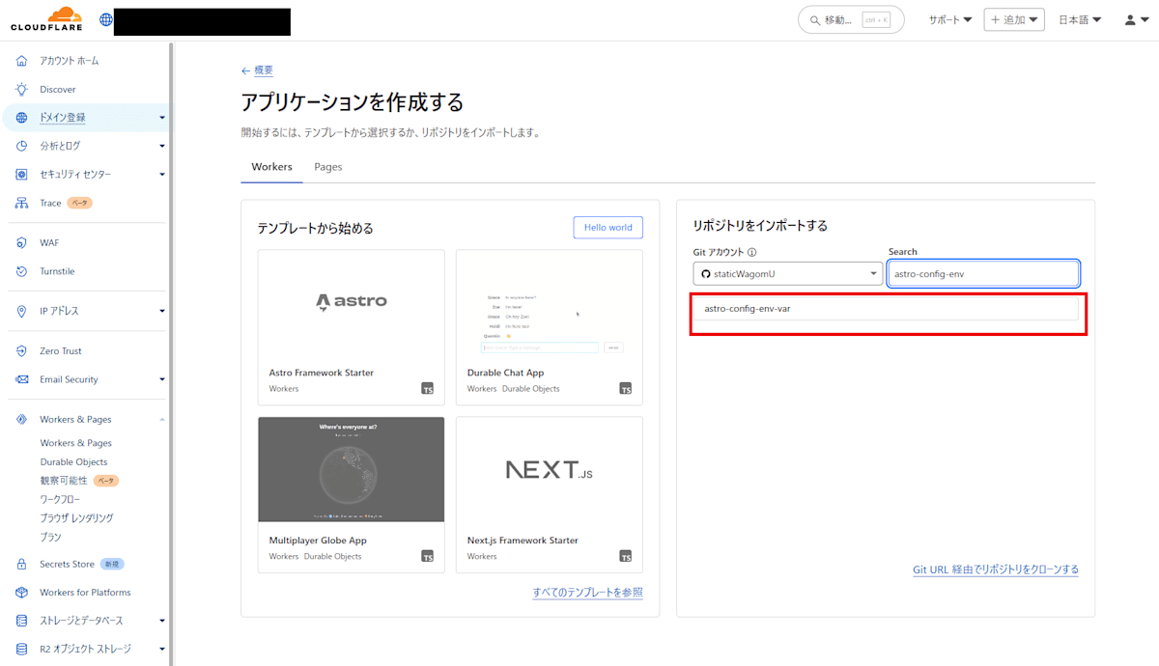Click the Cloudflare logo
Image resolution: width=1159 pixels, height=666 pixels.
(46, 19)
